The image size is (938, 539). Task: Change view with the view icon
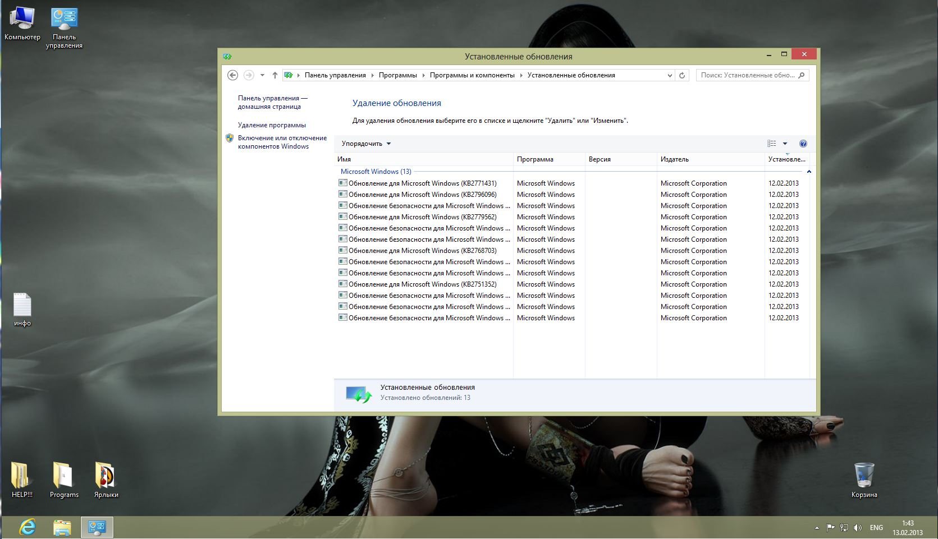pos(772,144)
